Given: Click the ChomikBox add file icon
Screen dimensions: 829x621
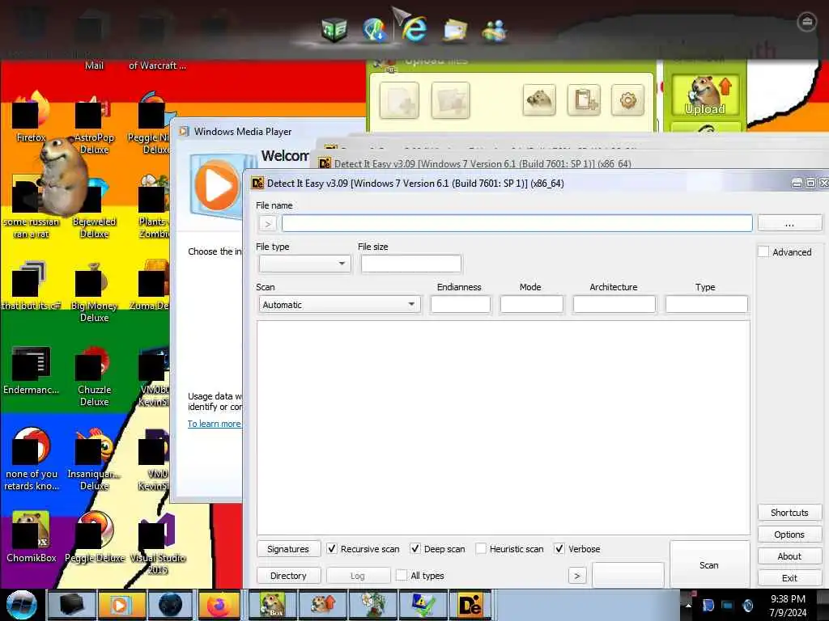Looking at the screenshot, I should [x=400, y=99].
